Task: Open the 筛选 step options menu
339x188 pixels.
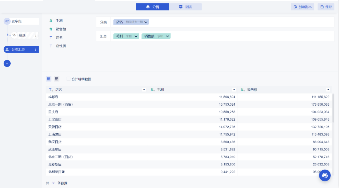Action: point(36,35)
